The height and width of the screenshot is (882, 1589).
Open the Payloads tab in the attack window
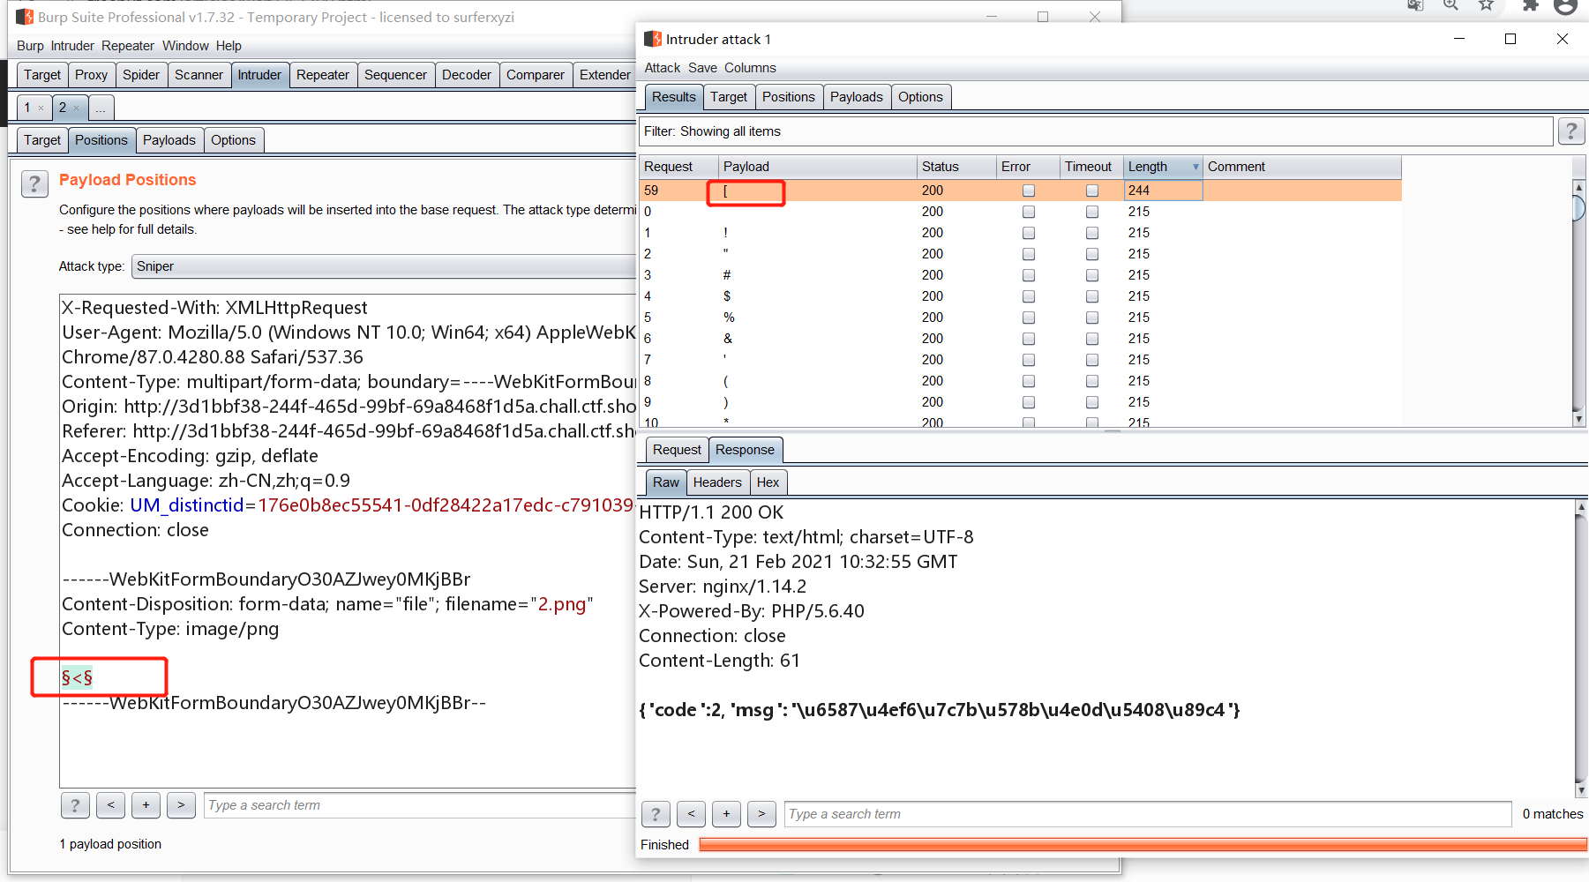[856, 97]
